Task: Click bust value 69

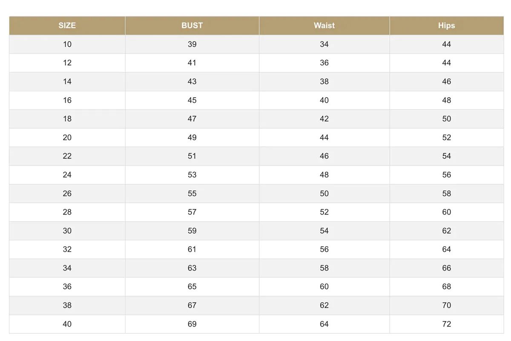Action: (192, 324)
